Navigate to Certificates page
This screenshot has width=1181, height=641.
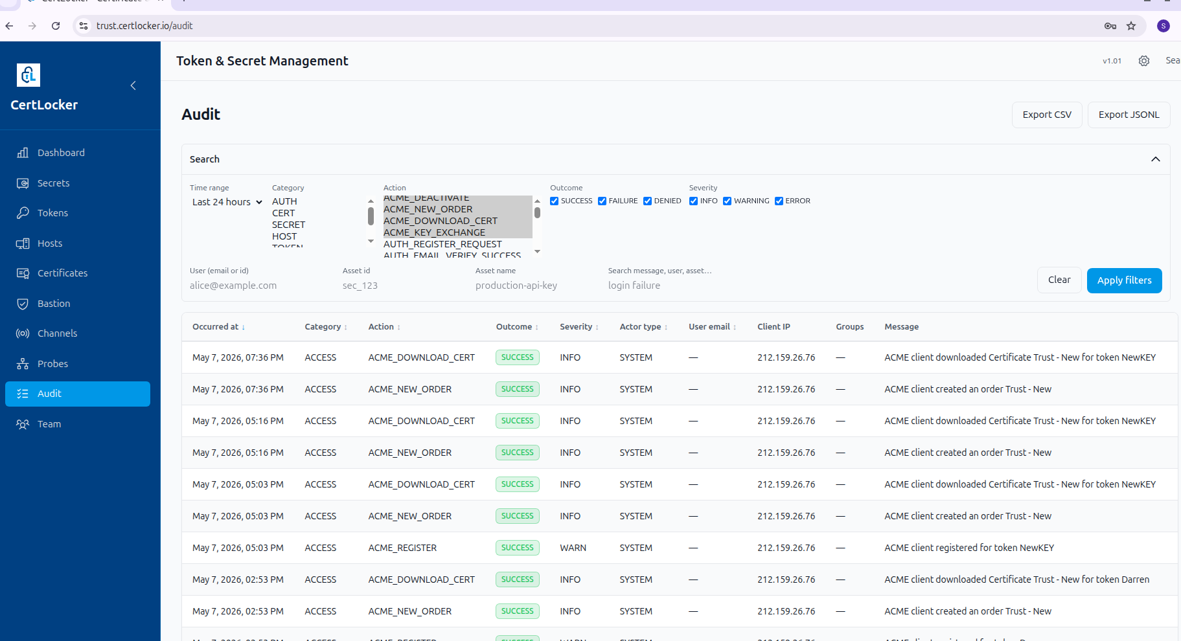(78, 273)
